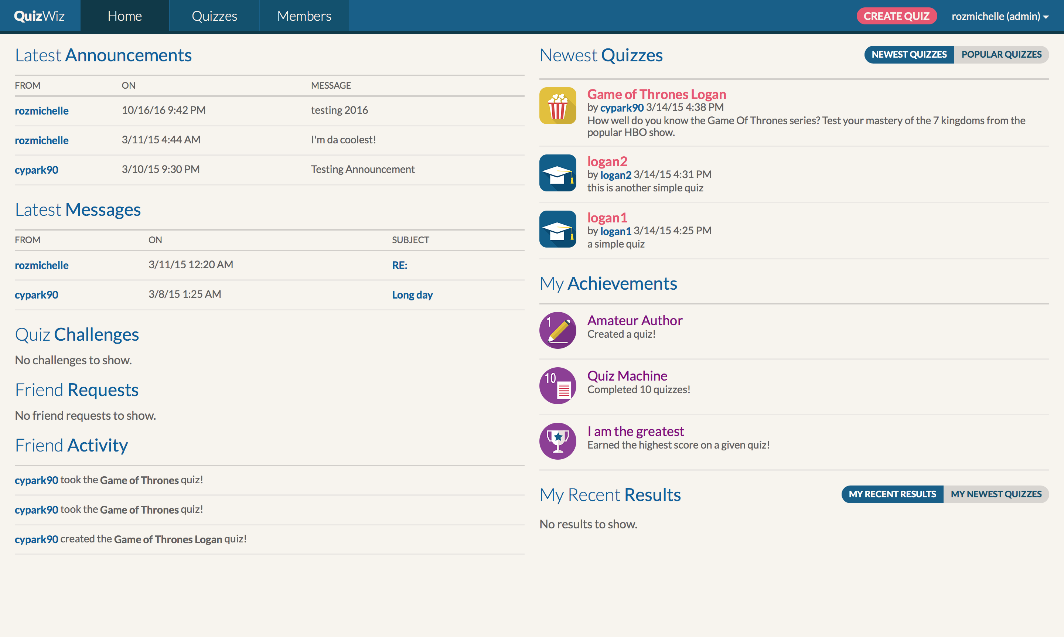The width and height of the screenshot is (1064, 637).
Task: Click the logan2 quiz graduation cap icon
Action: pyautogui.click(x=557, y=173)
